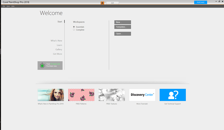
Task: Open the Help menu
Action: point(13,6)
